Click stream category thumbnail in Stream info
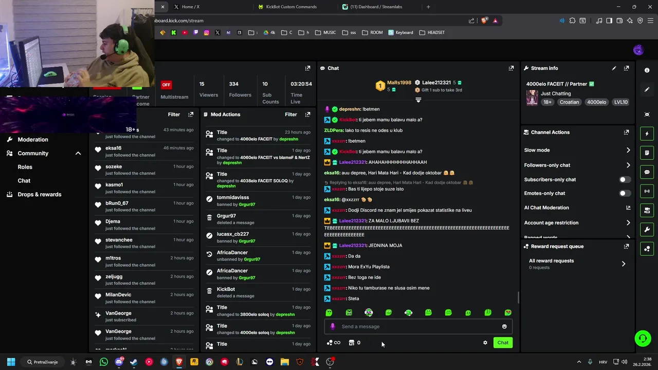Screen dimensions: 658x370 coord(532,98)
